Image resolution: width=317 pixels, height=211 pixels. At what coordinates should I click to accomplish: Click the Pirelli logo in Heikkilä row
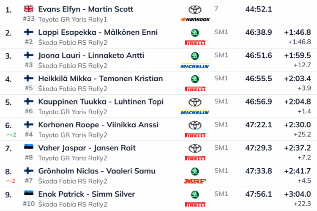[x=194, y=89]
